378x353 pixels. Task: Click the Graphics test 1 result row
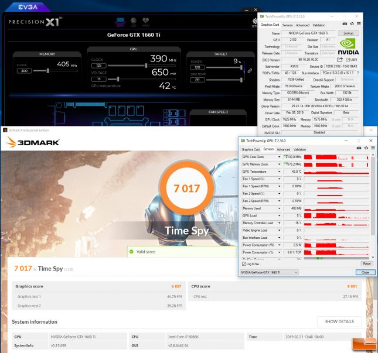(99, 297)
